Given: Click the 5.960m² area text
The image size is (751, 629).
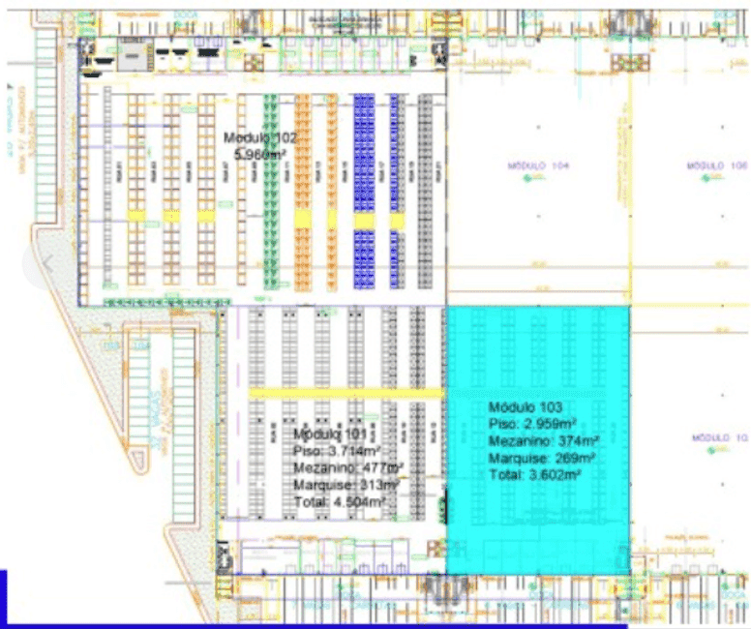Looking at the screenshot, I should pos(256,154).
